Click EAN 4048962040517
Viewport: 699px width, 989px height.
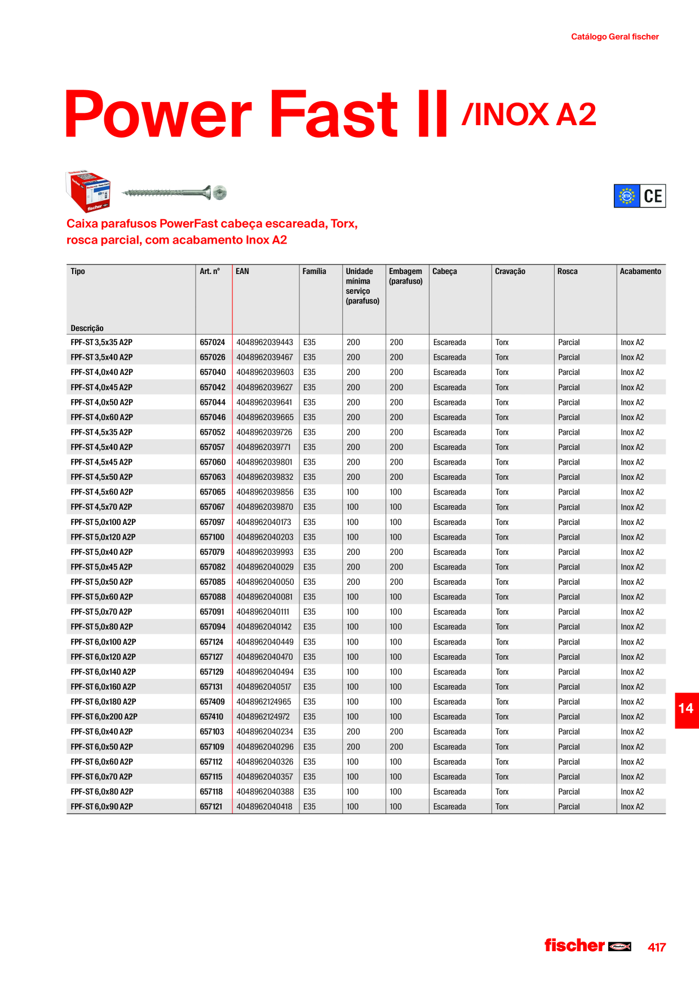coord(264,687)
